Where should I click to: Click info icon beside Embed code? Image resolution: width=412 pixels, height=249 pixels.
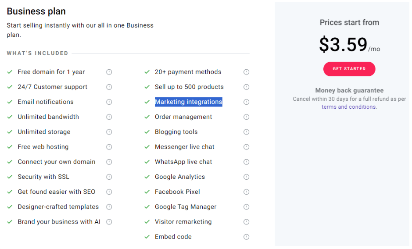click(246, 237)
